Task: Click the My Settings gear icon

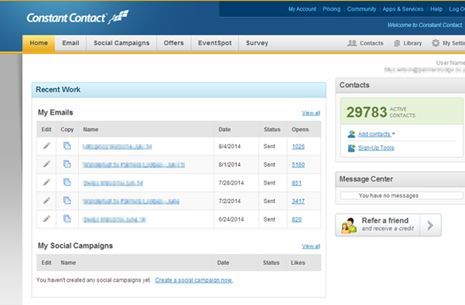Action: point(435,43)
